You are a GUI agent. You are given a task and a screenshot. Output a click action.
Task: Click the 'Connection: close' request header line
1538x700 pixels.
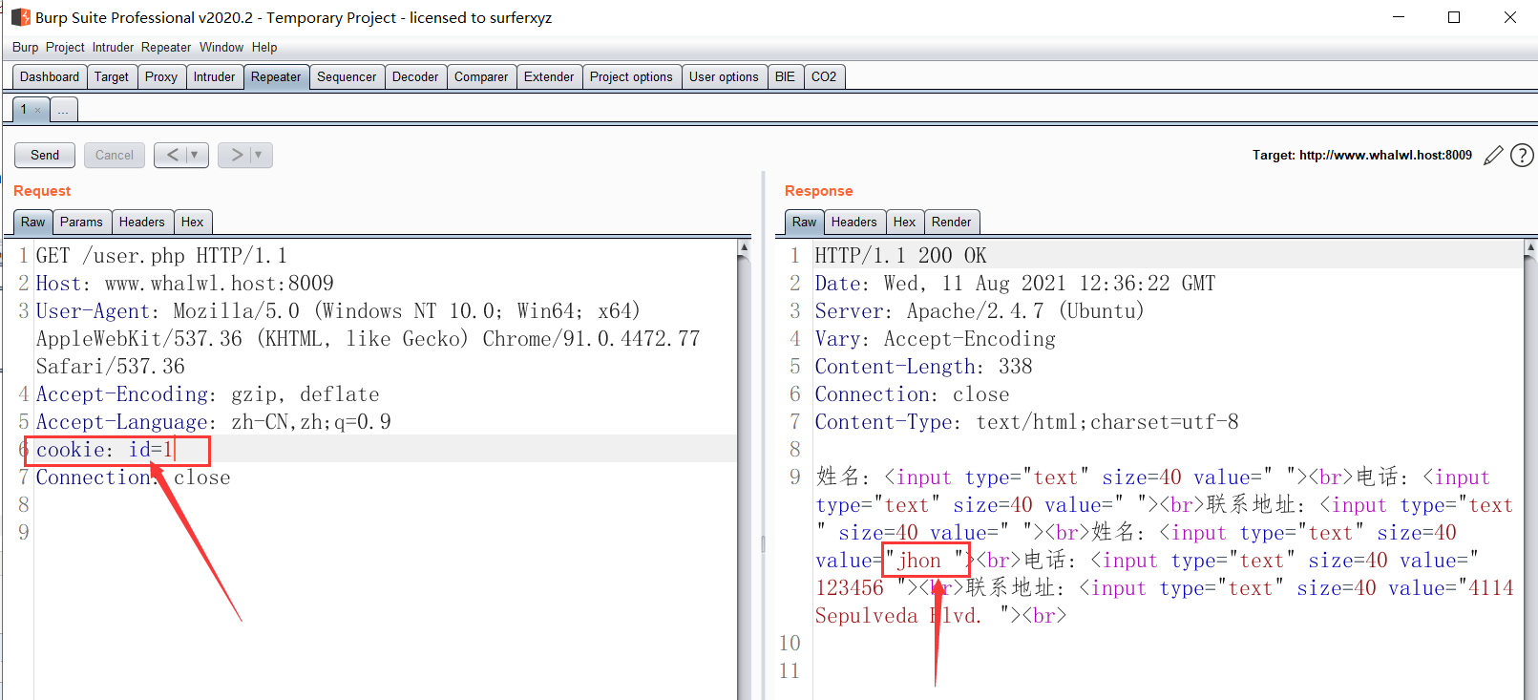coord(133,477)
